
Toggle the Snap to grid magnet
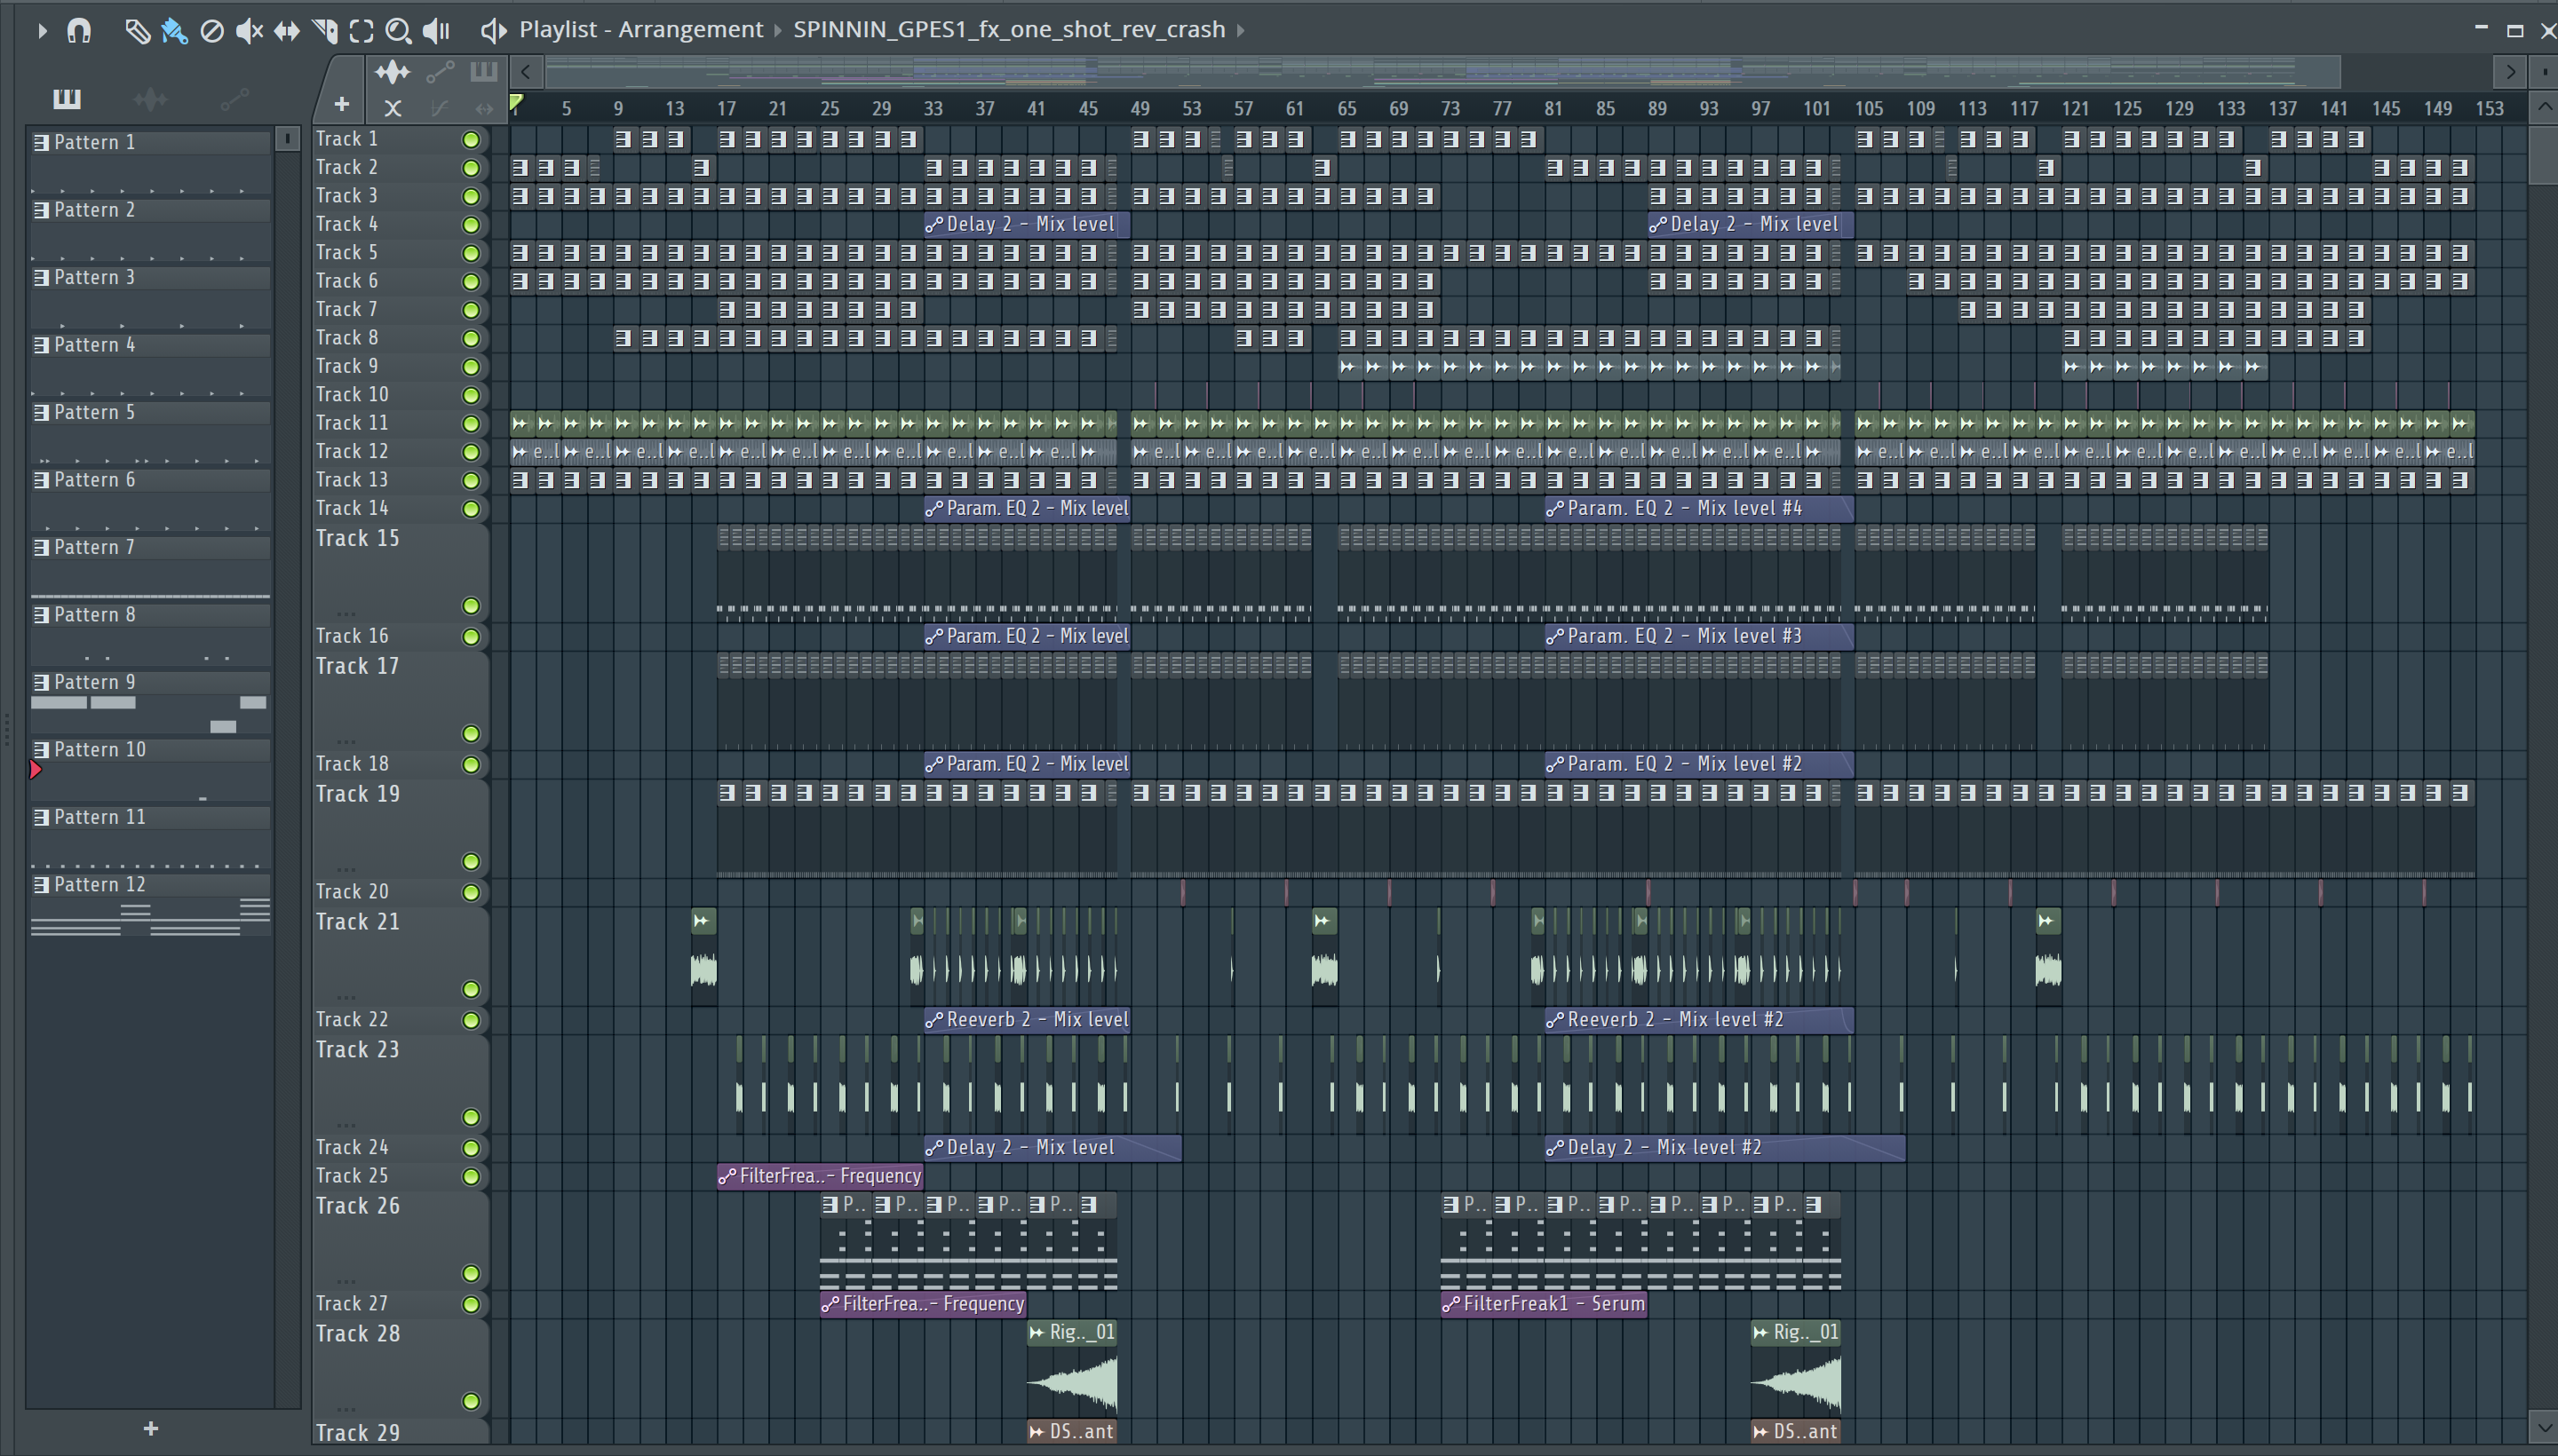tap(79, 31)
